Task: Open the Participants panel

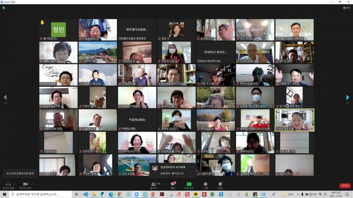Action: click(x=154, y=184)
